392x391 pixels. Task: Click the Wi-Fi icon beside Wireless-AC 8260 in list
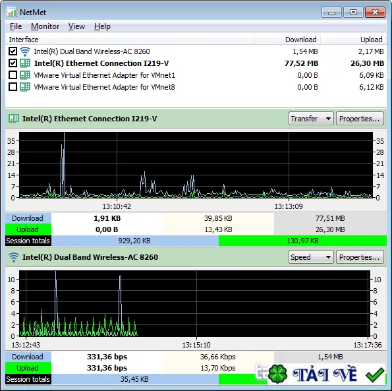[x=25, y=51]
